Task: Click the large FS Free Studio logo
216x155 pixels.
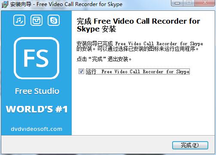Action: click(x=37, y=58)
